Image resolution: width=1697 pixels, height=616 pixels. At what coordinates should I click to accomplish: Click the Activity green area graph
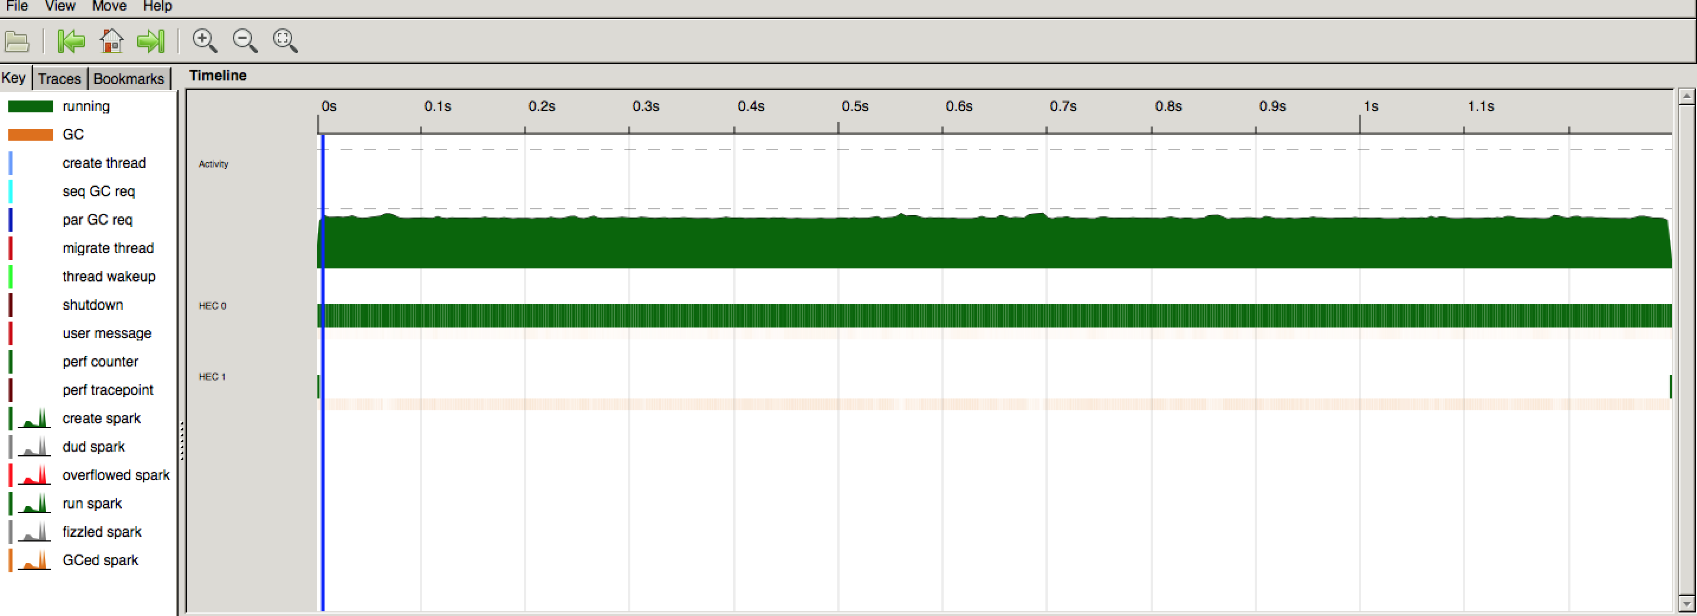[x=995, y=242]
